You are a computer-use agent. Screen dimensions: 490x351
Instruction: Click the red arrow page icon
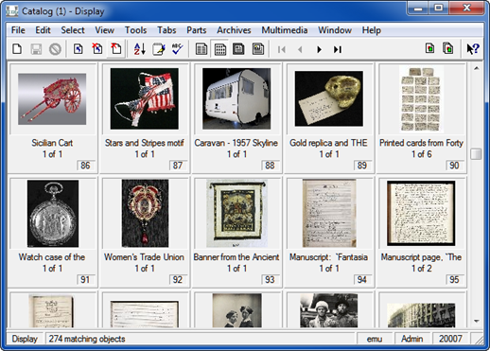coord(116,49)
